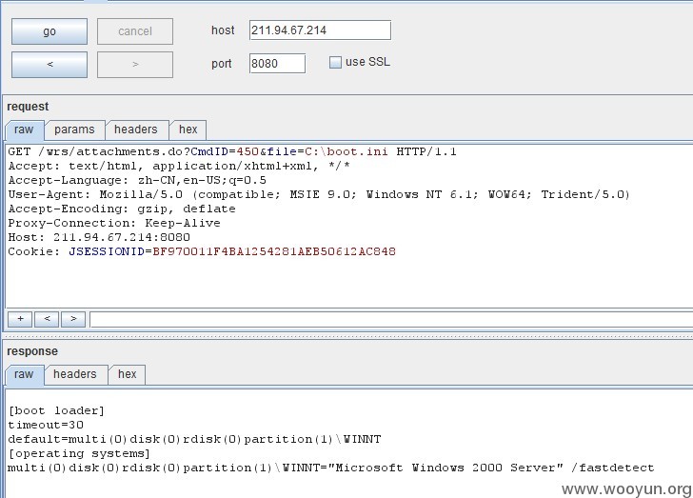
Task: Click the request section label
Action: [x=28, y=107]
